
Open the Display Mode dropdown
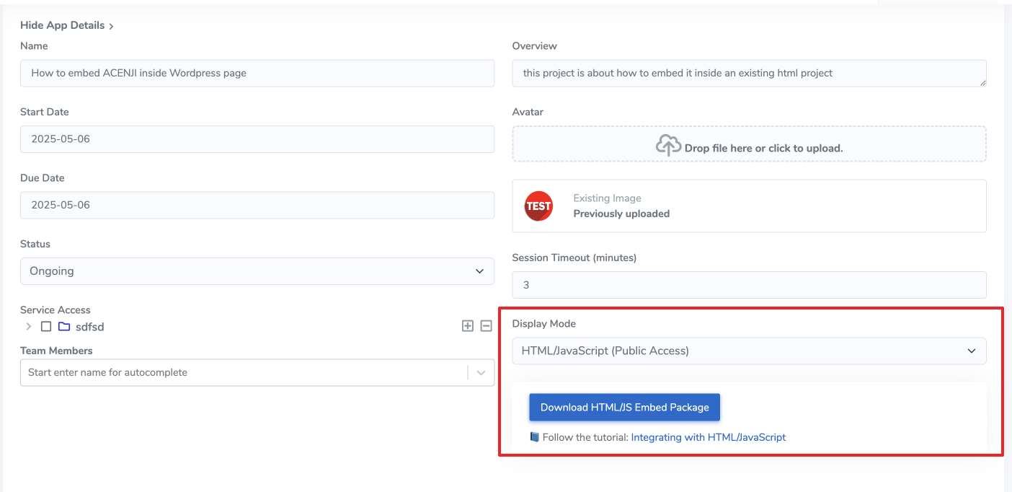click(x=749, y=351)
